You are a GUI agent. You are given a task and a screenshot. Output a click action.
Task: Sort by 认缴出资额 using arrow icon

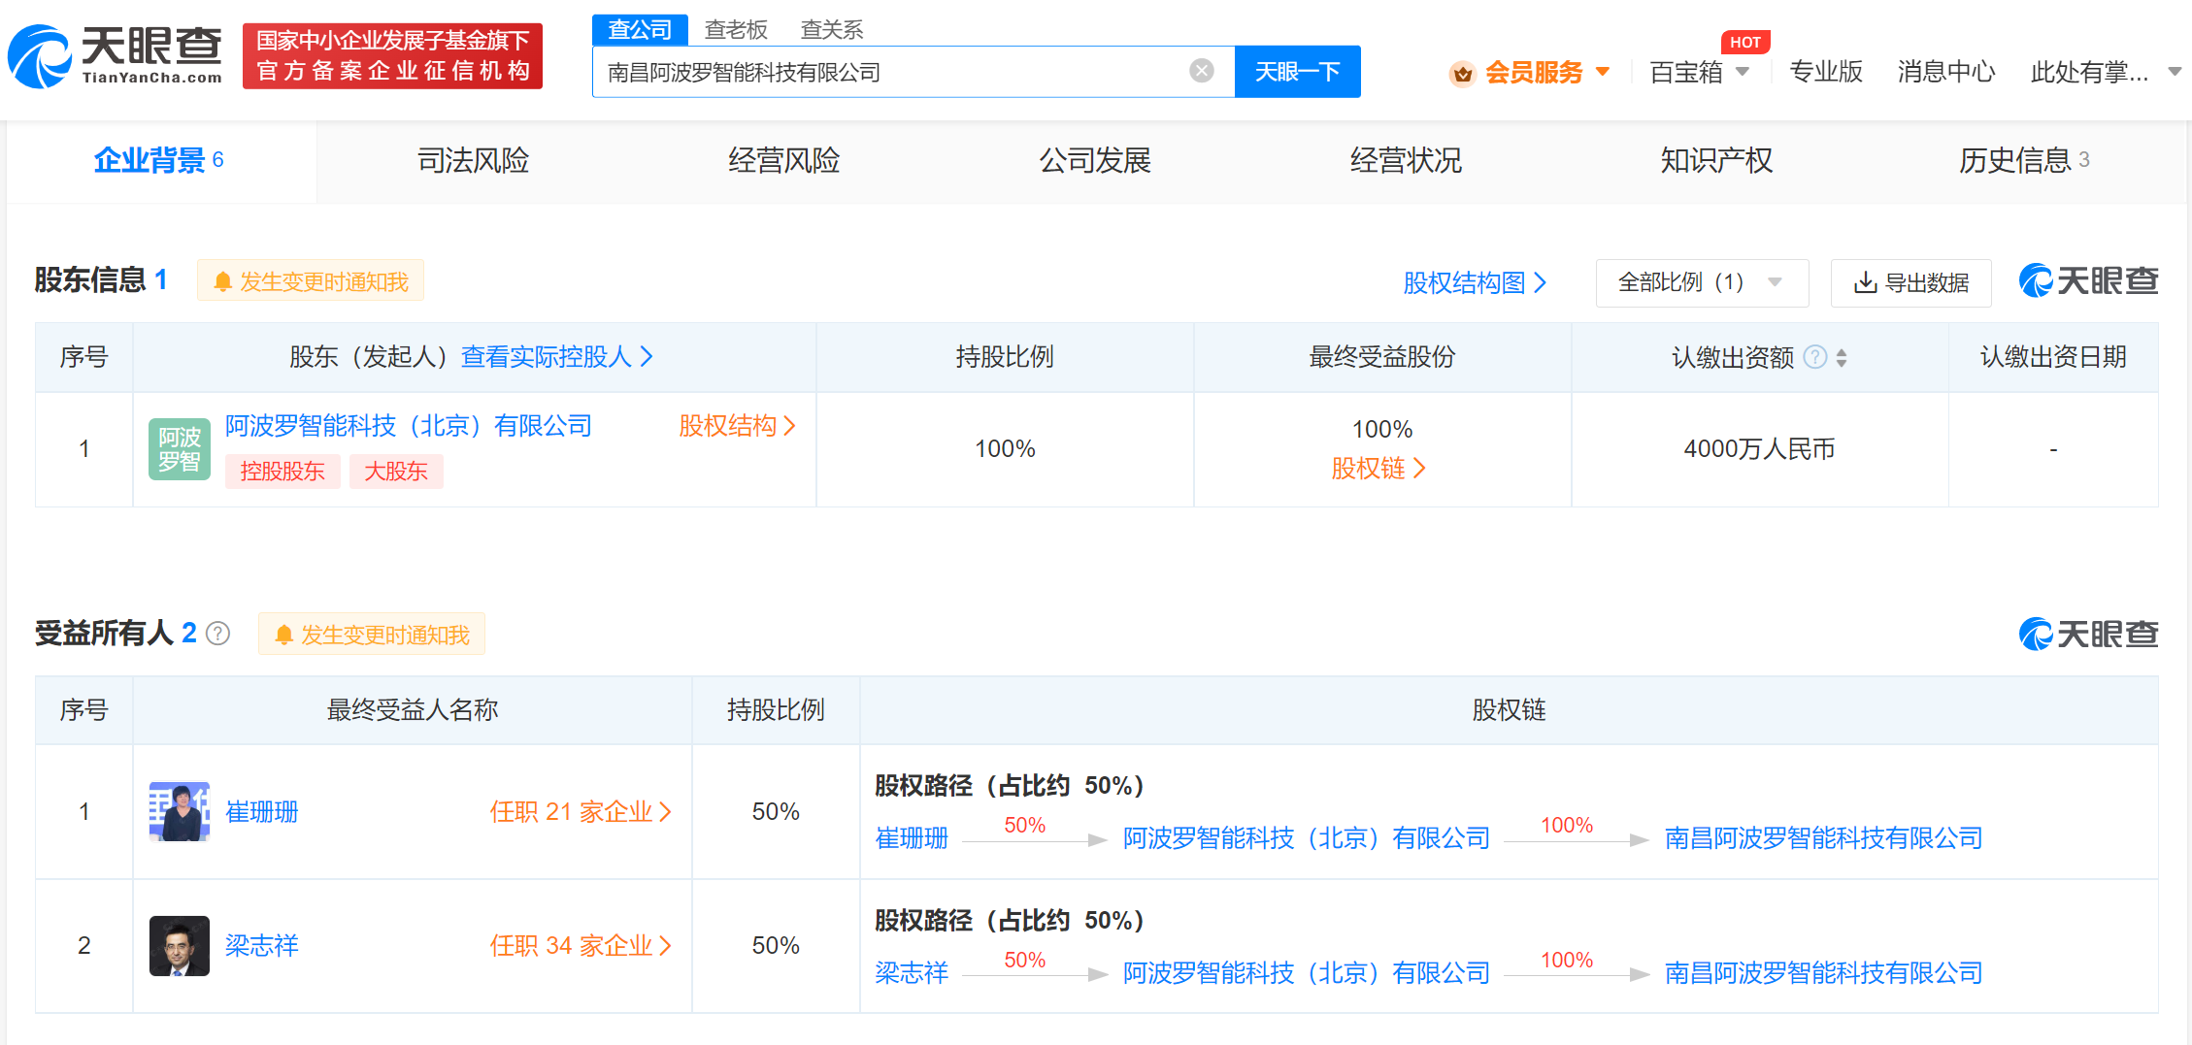coord(1842,357)
